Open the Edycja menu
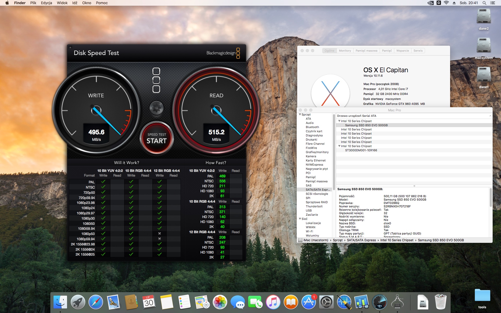Image resolution: width=501 pixels, height=313 pixels. [x=46, y=3]
